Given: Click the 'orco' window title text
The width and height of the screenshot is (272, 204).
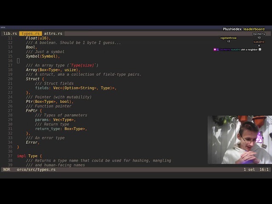Looking at the screenshot, I should (x=3, y=27).
